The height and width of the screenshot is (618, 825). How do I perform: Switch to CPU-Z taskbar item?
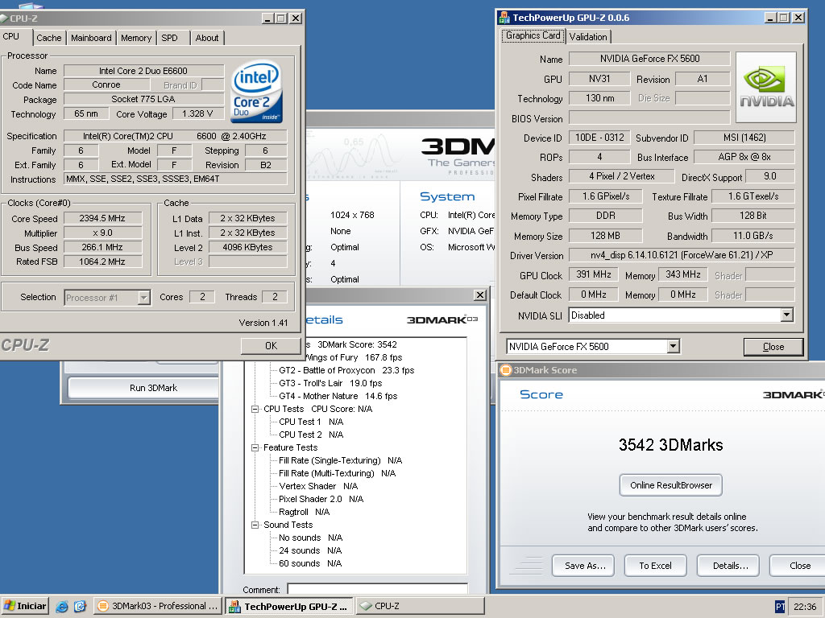point(419,606)
